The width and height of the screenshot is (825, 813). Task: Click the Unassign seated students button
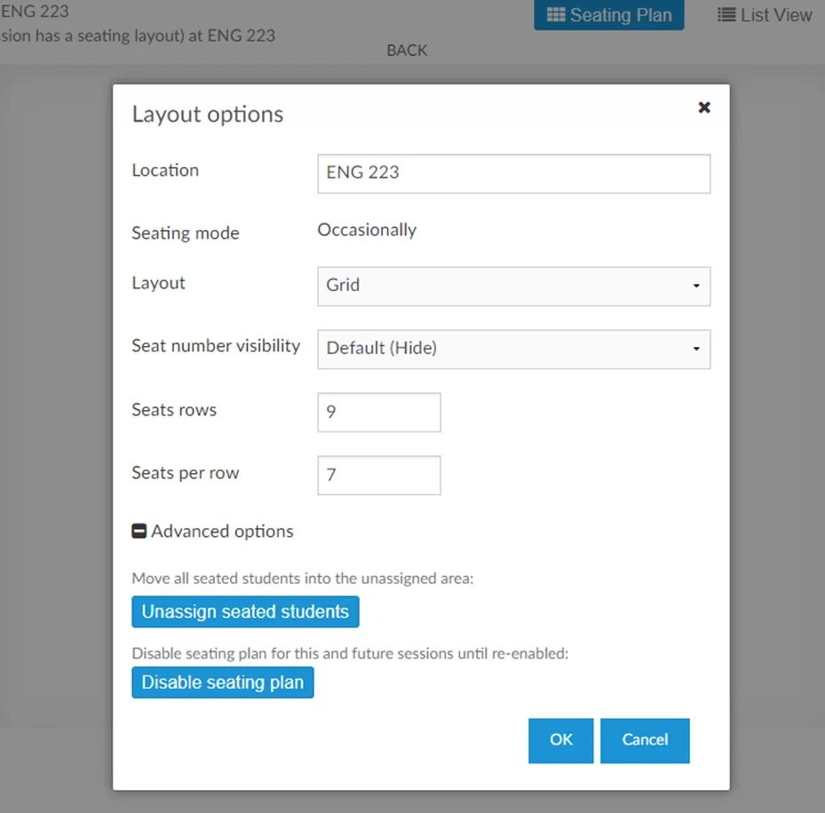click(245, 612)
